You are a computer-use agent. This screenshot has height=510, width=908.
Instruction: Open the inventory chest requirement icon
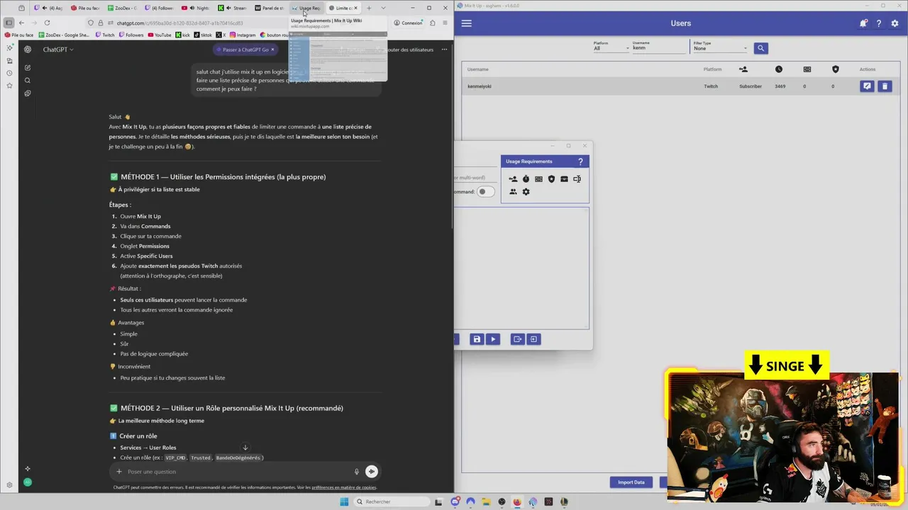(x=564, y=179)
